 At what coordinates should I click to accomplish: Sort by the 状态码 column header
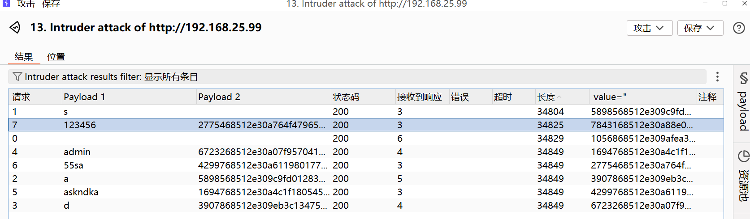point(346,97)
